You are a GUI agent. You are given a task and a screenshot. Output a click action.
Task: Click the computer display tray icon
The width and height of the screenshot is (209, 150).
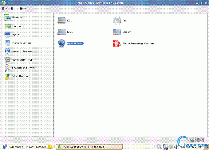click(x=171, y=147)
